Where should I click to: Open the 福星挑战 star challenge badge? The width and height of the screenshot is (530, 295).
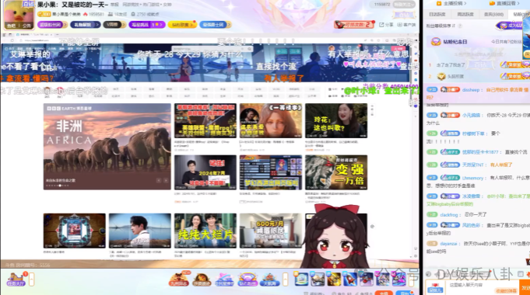(146, 25)
